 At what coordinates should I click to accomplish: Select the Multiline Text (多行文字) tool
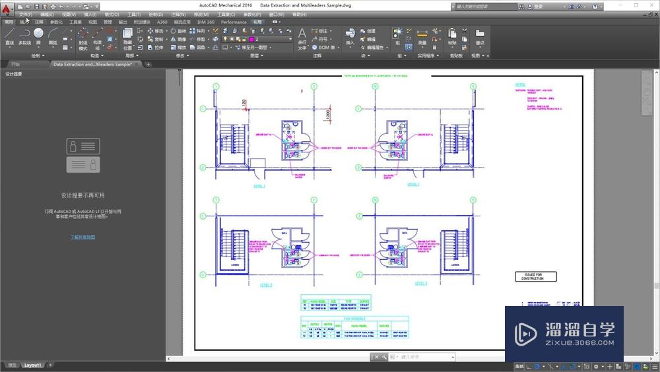click(x=302, y=39)
